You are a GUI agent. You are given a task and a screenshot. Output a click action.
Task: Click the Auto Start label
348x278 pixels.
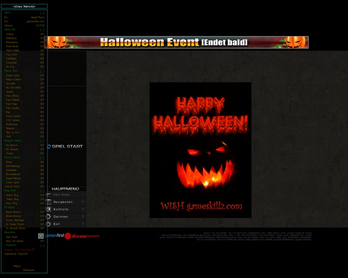(11, 237)
